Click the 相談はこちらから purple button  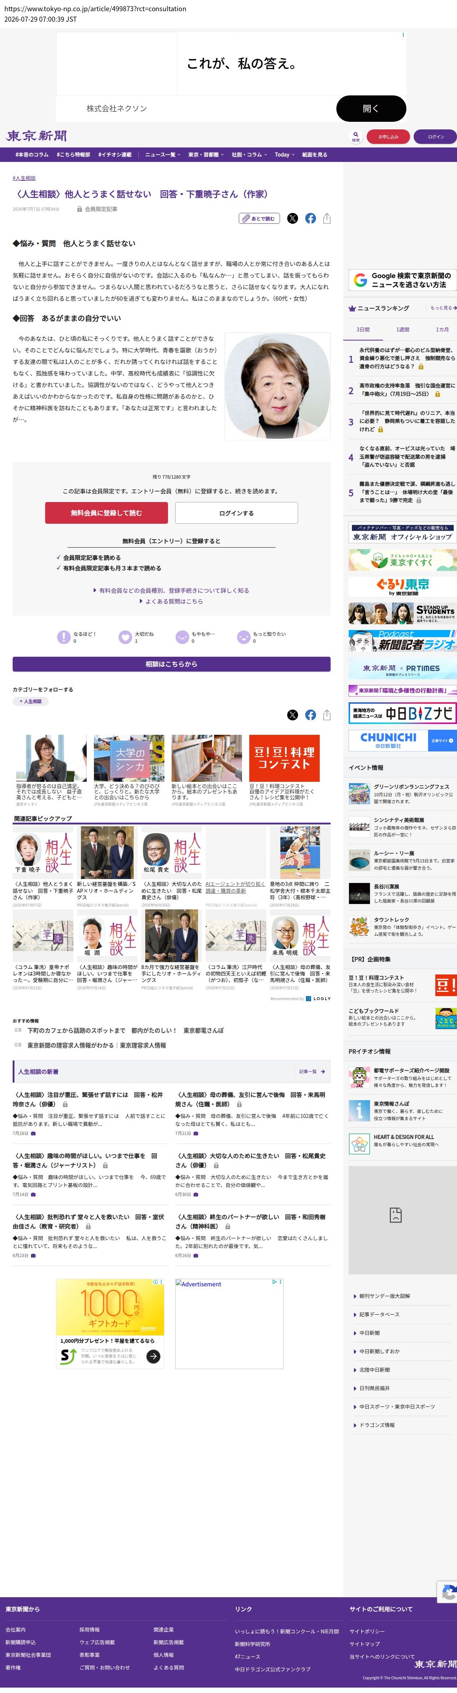click(171, 664)
